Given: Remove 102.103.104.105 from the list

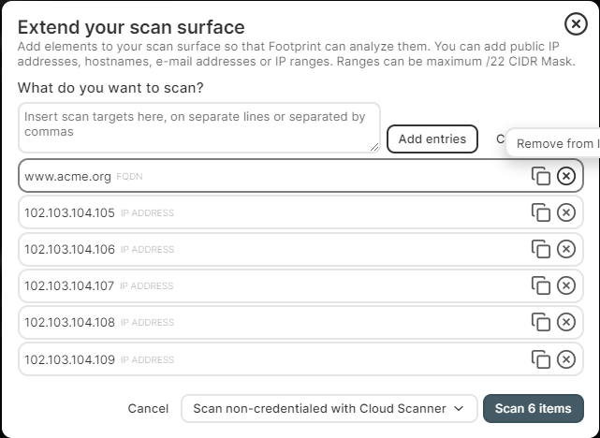Looking at the screenshot, I should coord(566,212).
